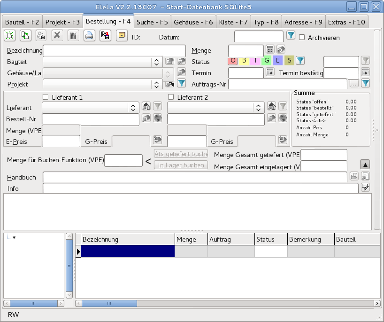Calculate G-Preis for Lieferant 2 with its icon
Screen dimensions: 384x322
(x=283, y=140)
